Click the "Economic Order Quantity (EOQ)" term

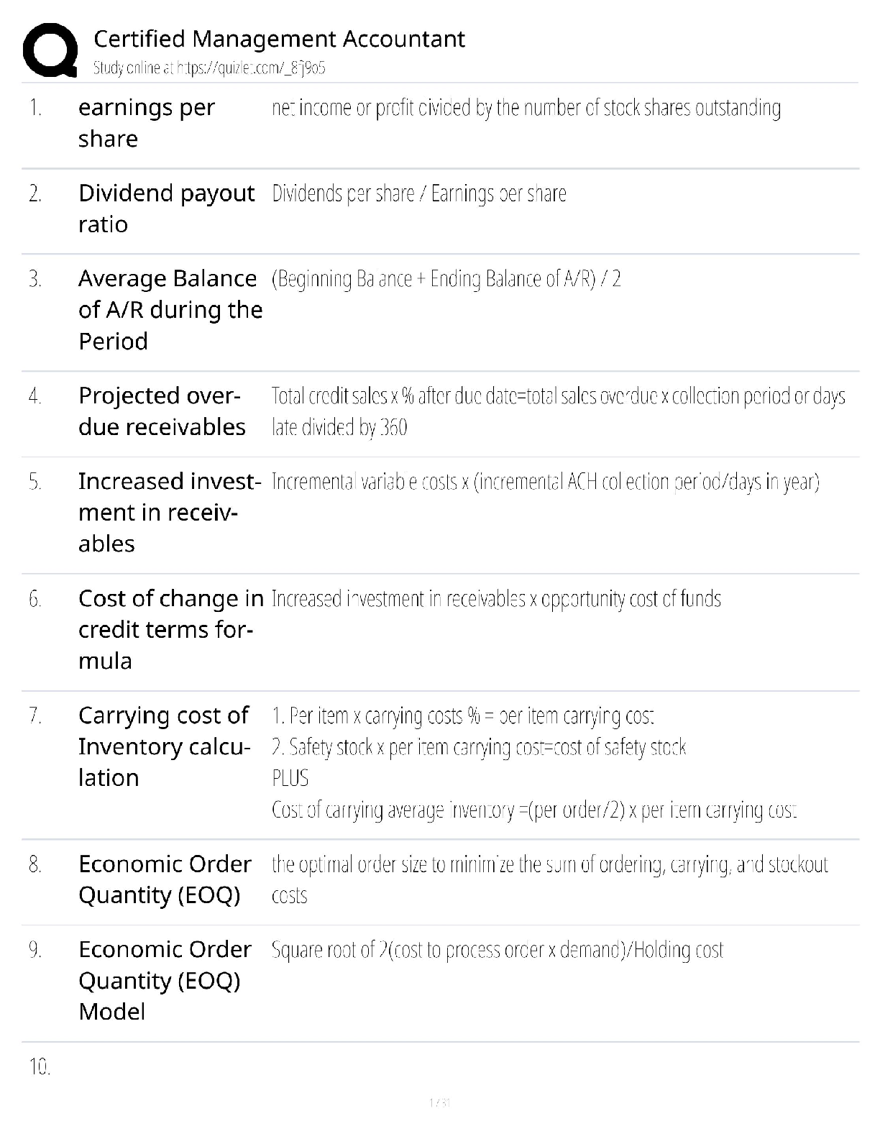pyautogui.click(x=165, y=879)
